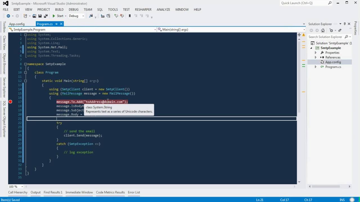Open Solution Explorer window position dropdown
Viewport: 360px width, 202px height.
[x=340, y=24]
